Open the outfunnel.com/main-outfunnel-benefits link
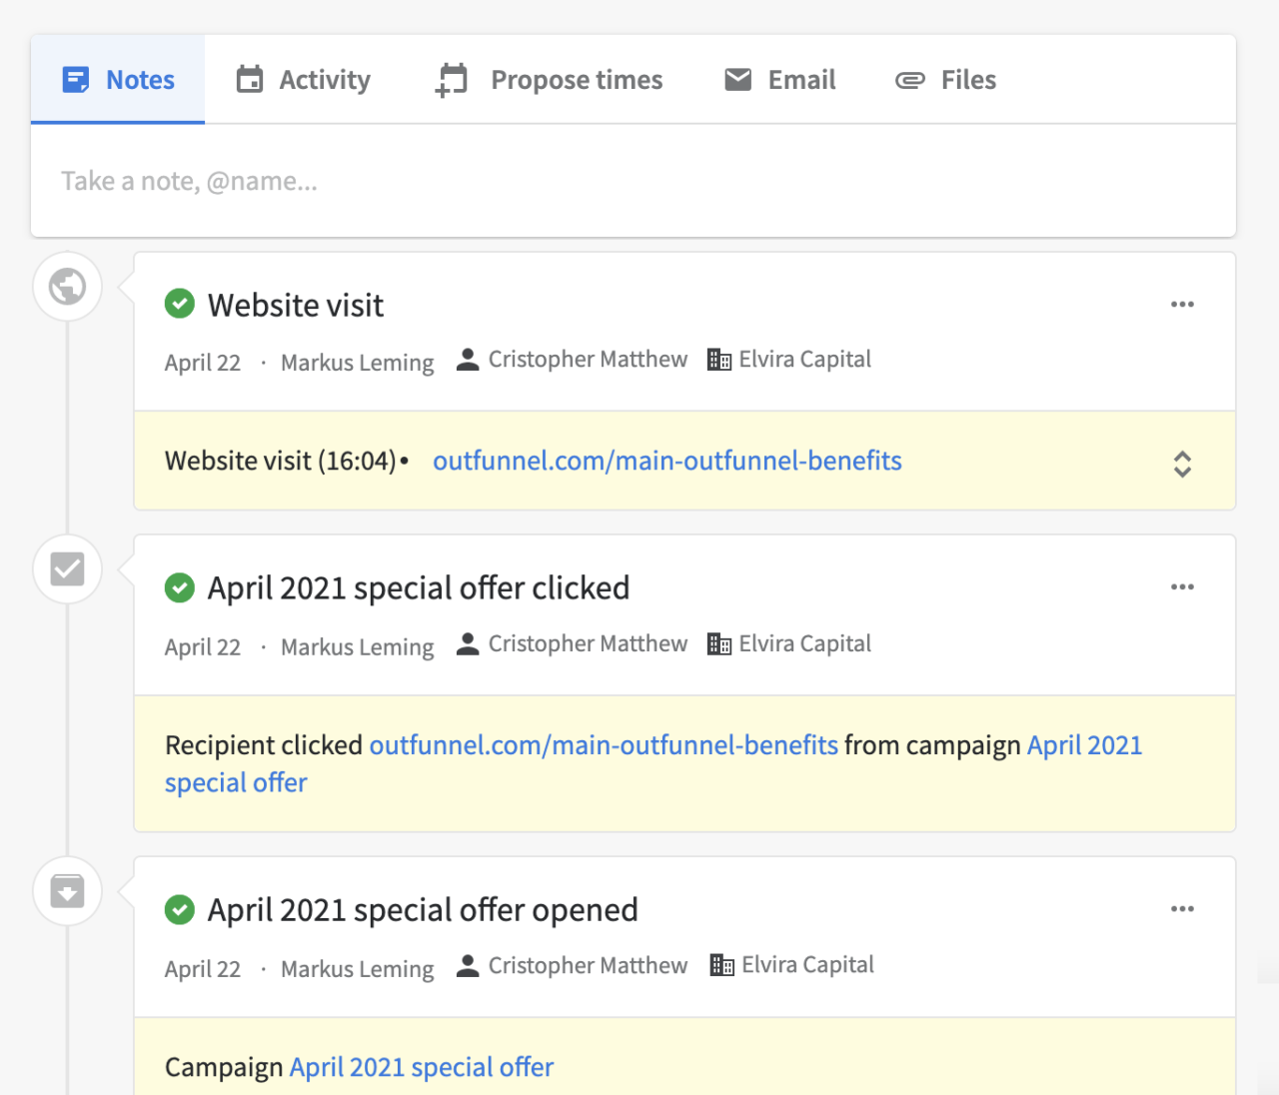This screenshot has width=1279, height=1095. 666,461
